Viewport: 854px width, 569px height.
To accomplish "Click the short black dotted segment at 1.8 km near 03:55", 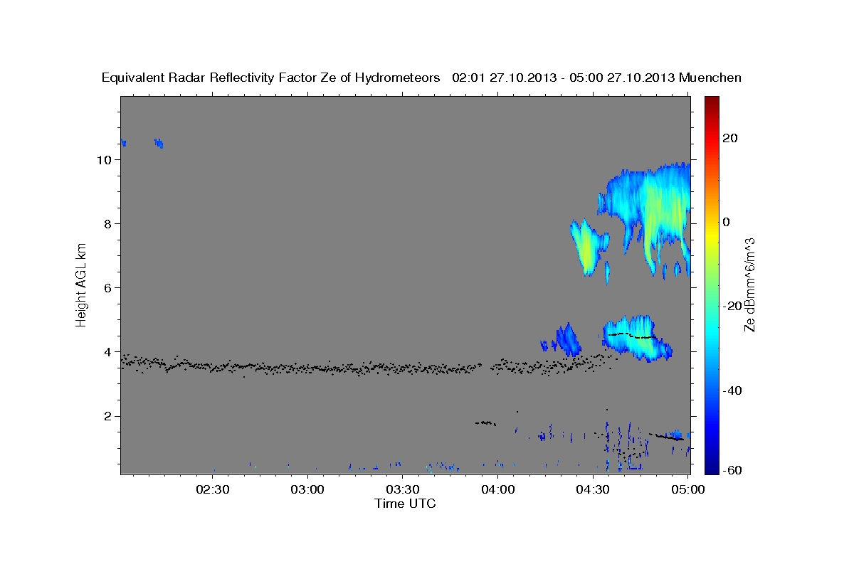I will coord(485,423).
